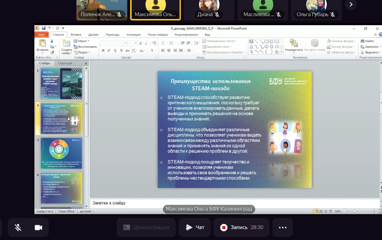This screenshot has width=382, height=240.
Task: Click the Arrange (Упорядочить) icon
Action: point(293,44)
